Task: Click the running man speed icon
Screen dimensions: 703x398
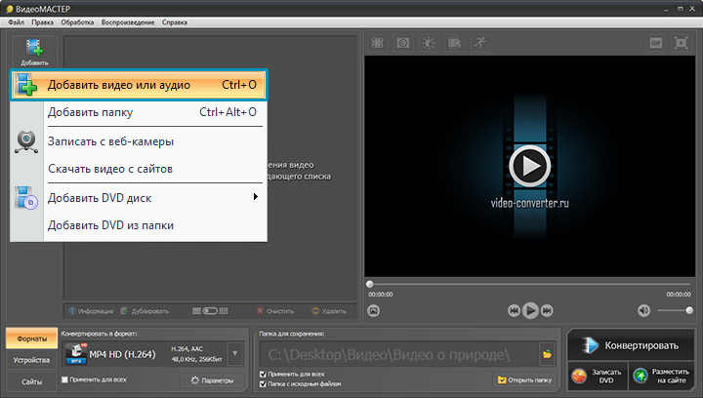Action: tap(478, 43)
